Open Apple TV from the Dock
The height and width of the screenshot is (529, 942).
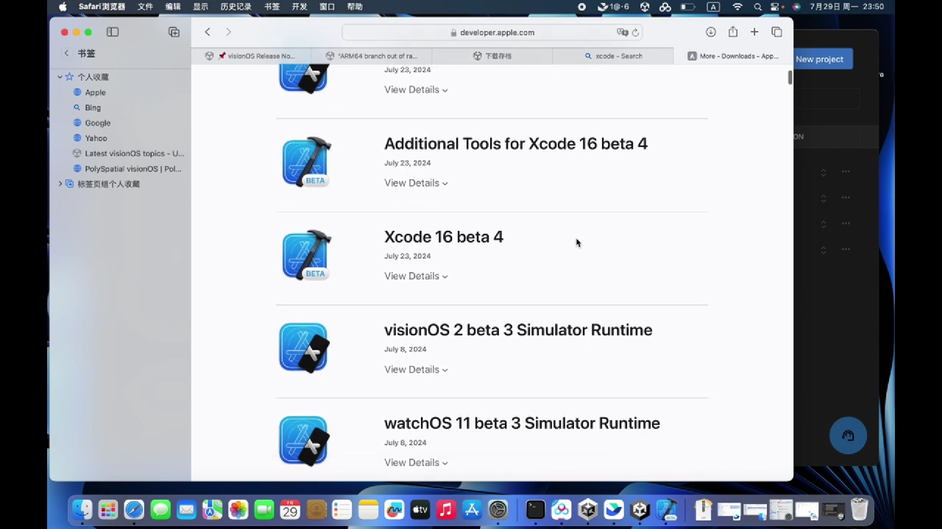419,509
